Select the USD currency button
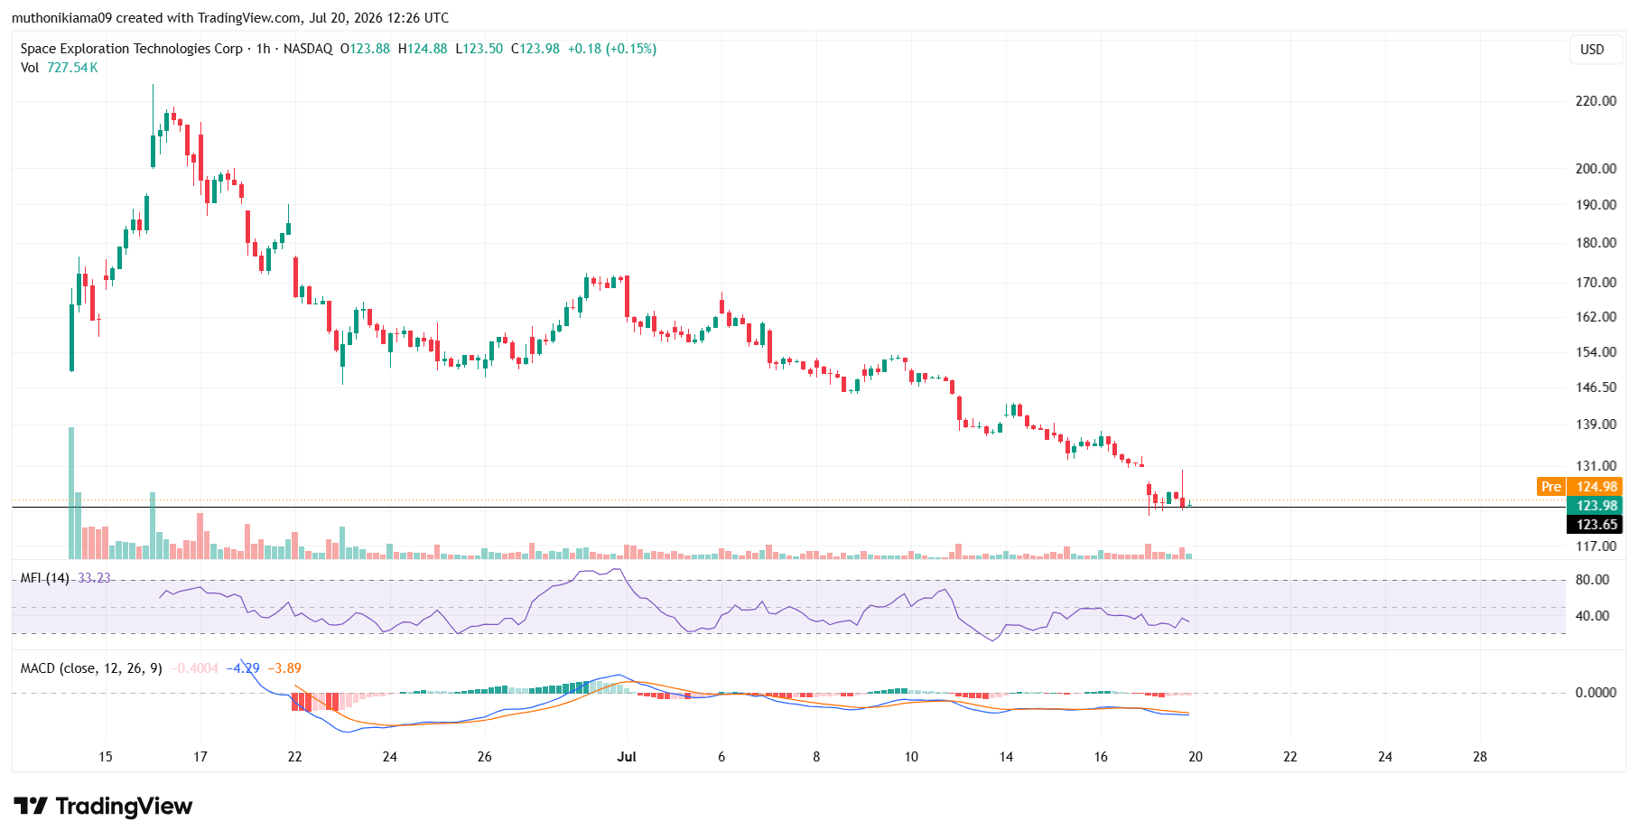Screen dimensions: 1638x840 point(1592,49)
